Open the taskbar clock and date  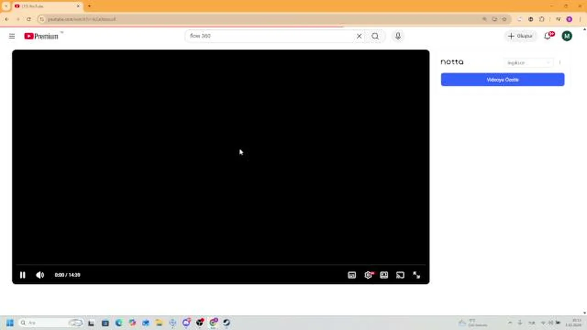pyautogui.click(x=574, y=323)
